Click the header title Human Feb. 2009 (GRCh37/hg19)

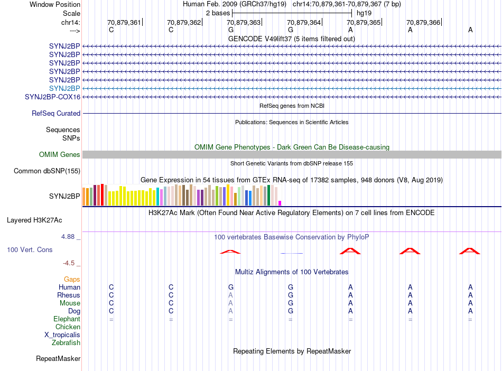[234, 4]
